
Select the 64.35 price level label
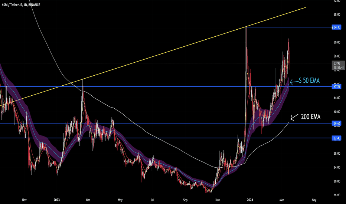coord(337,27)
